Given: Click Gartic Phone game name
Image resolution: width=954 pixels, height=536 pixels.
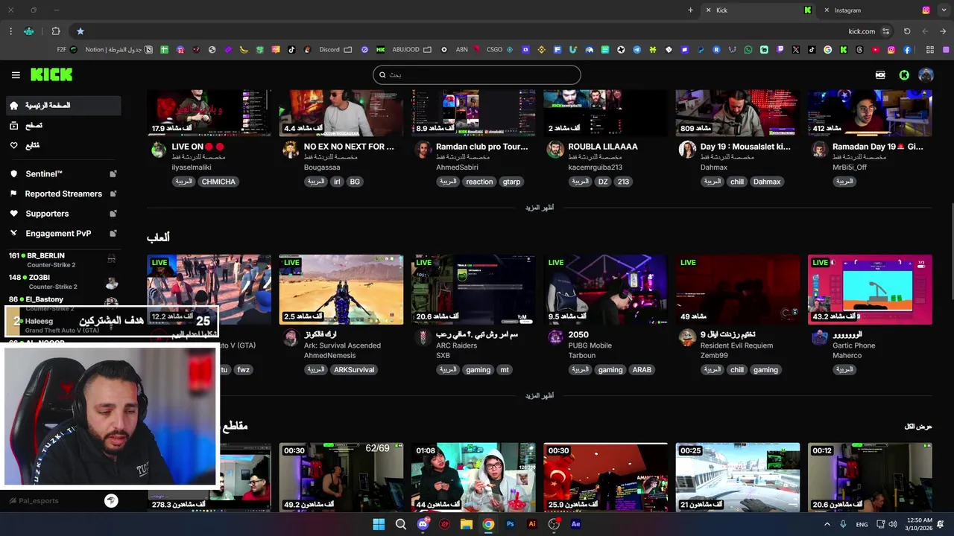Looking at the screenshot, I should [x=854, y=345].
